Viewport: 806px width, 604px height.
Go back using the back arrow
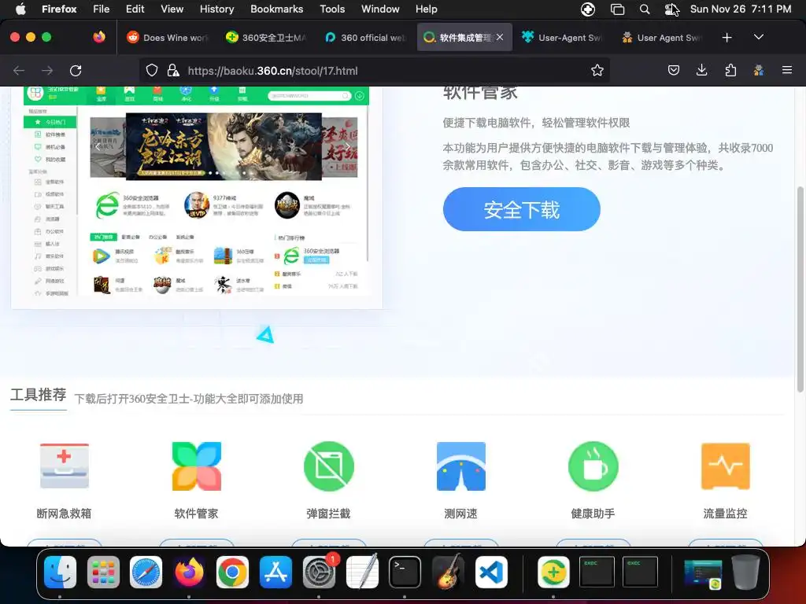(19, 70)
